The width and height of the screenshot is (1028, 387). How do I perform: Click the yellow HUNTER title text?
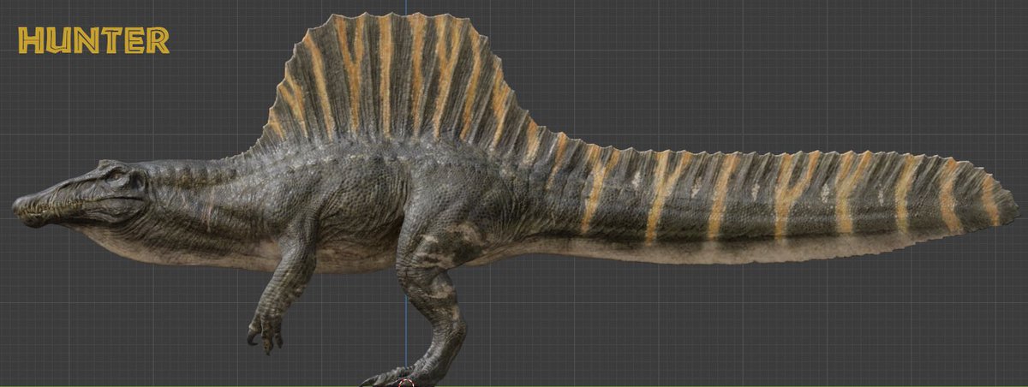tap(93, 40)
